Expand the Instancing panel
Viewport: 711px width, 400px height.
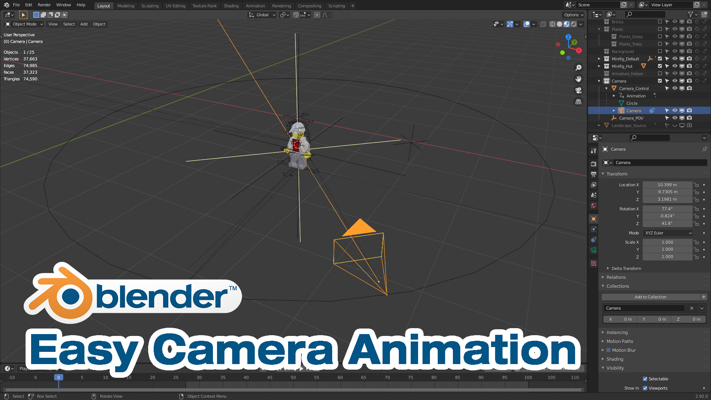[603, 332]
